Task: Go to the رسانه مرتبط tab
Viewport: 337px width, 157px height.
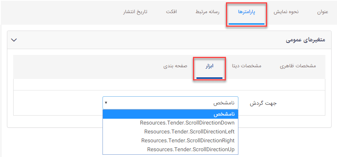Action: [x=207, y=12]
